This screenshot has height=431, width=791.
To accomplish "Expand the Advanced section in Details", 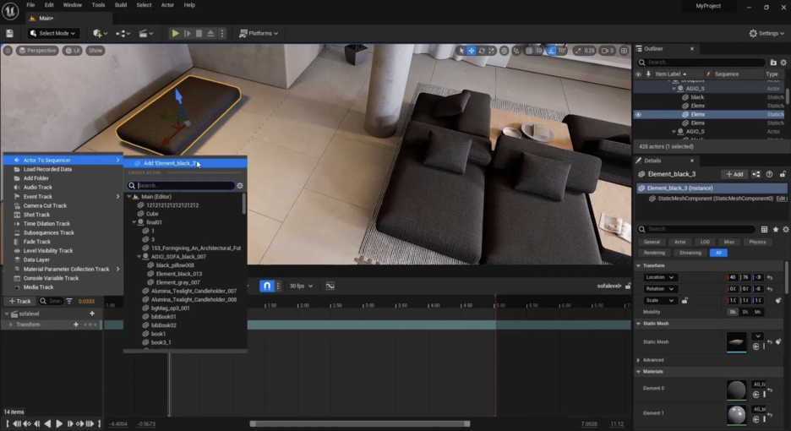I will coord(639,360).
